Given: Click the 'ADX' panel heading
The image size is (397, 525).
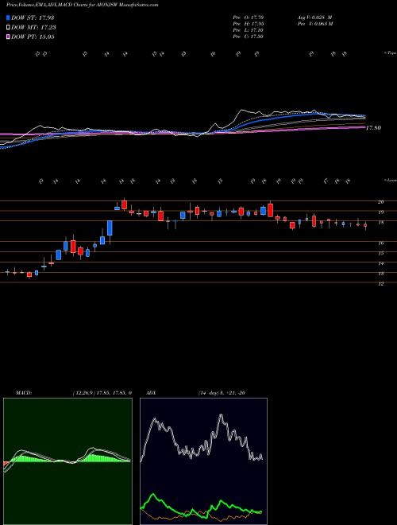Looking at the screenshot, I should [152, 393].
